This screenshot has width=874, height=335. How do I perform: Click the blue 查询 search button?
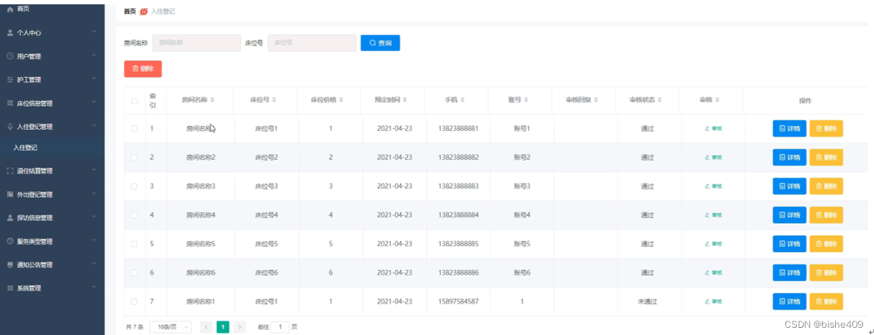point(380,43)
